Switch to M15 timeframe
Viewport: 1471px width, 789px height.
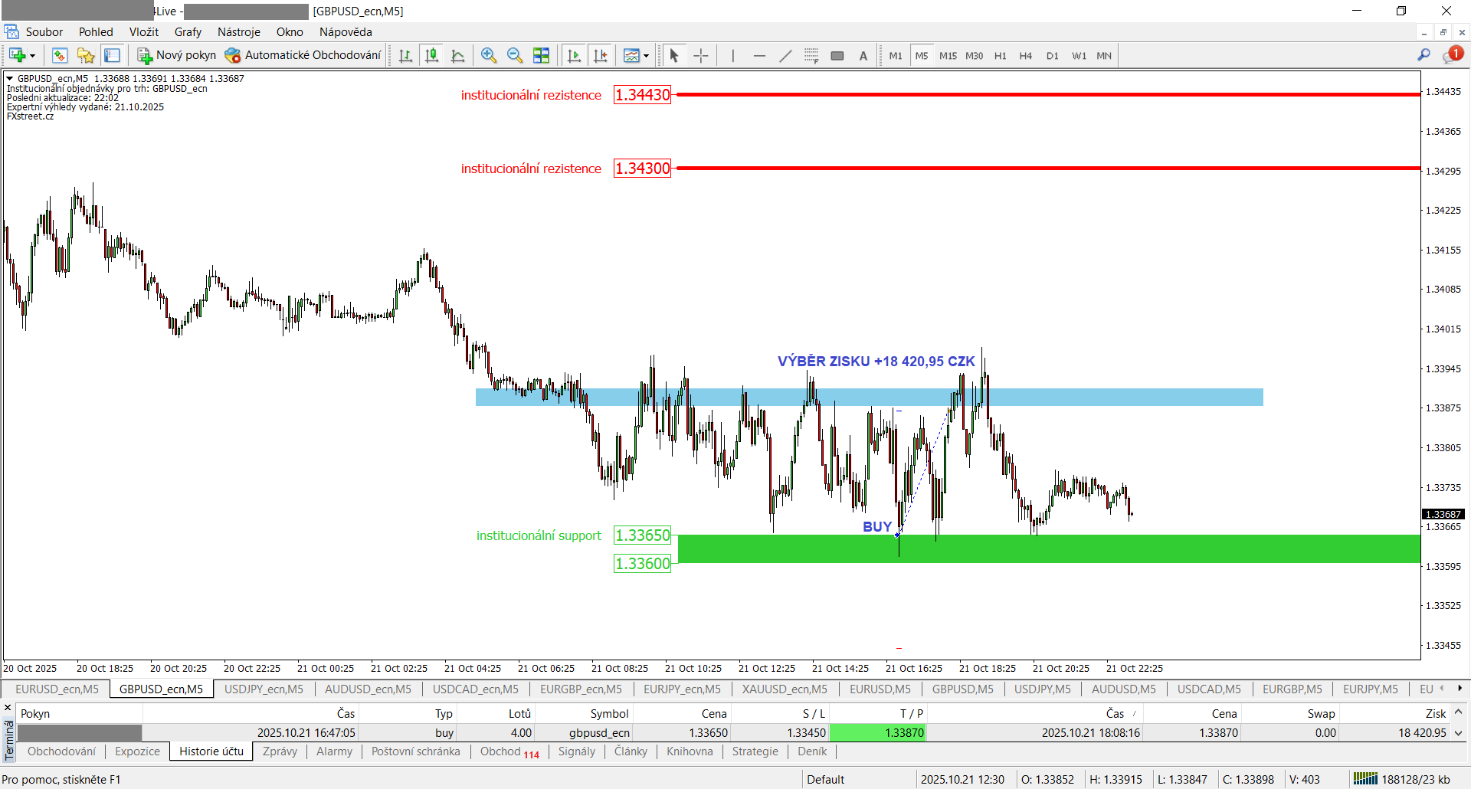tap(948, 56)
